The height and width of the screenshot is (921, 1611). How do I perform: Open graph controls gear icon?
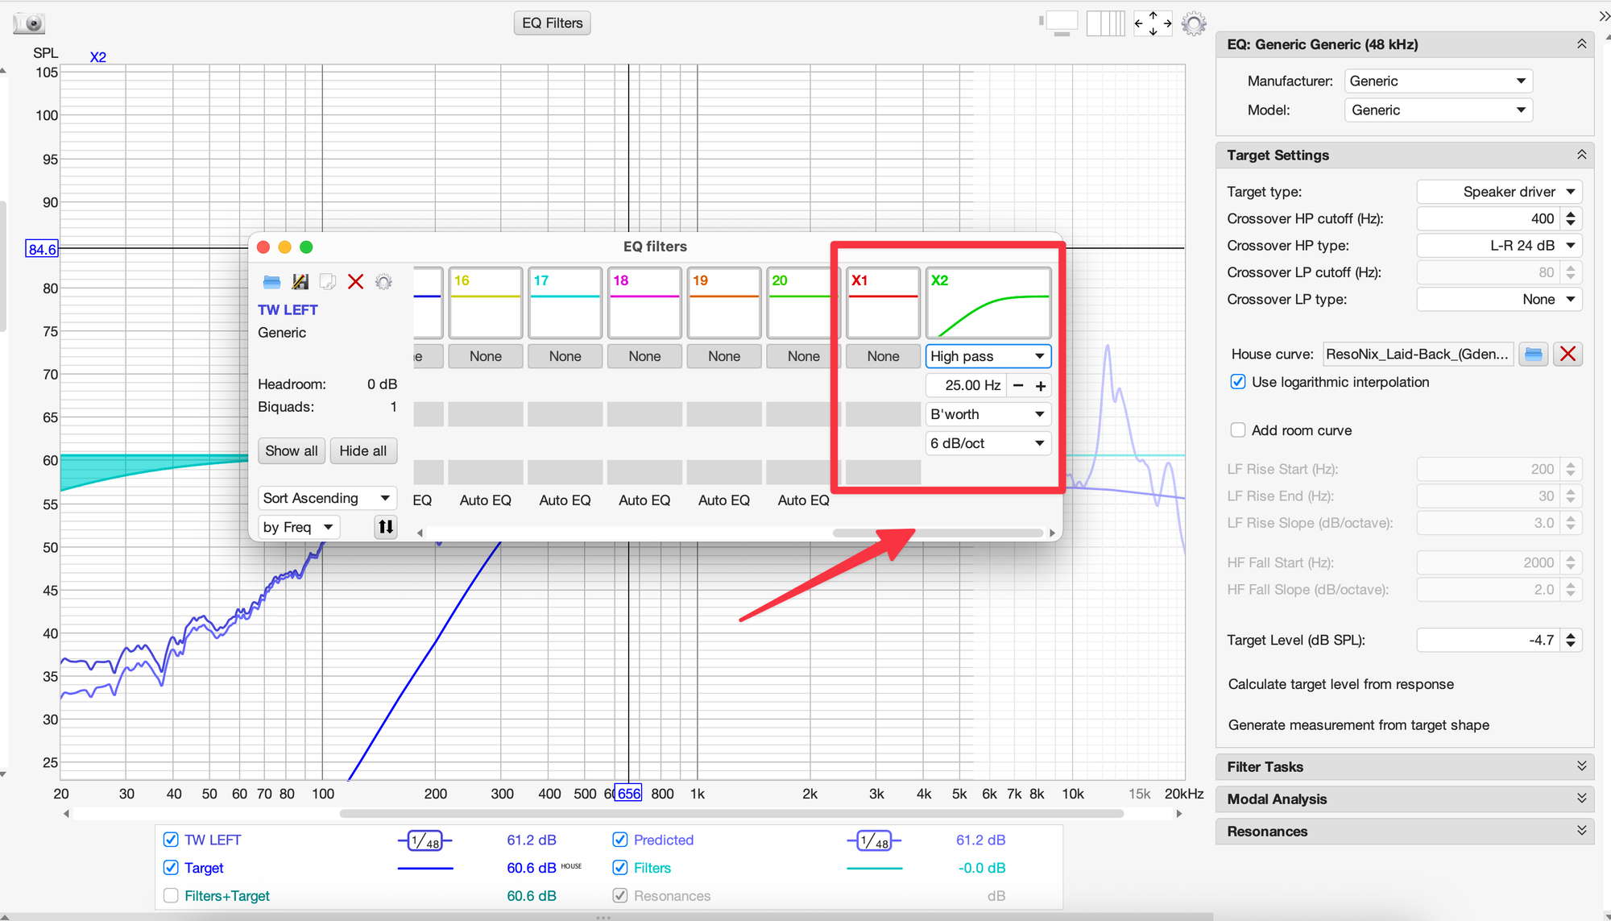click(1194, 23)
